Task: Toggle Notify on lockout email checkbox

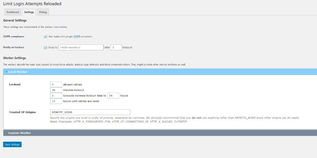Action: pyautogui.click(x=46, y=48)
